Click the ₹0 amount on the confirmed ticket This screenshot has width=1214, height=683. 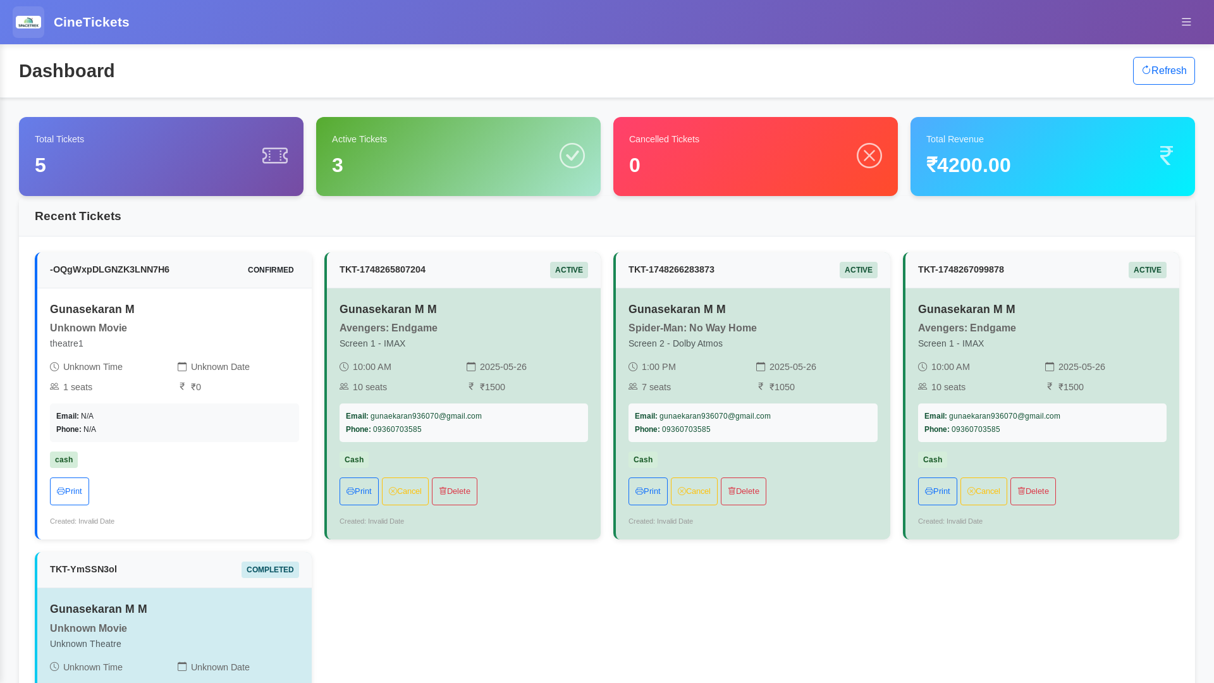tap(196, 387)
